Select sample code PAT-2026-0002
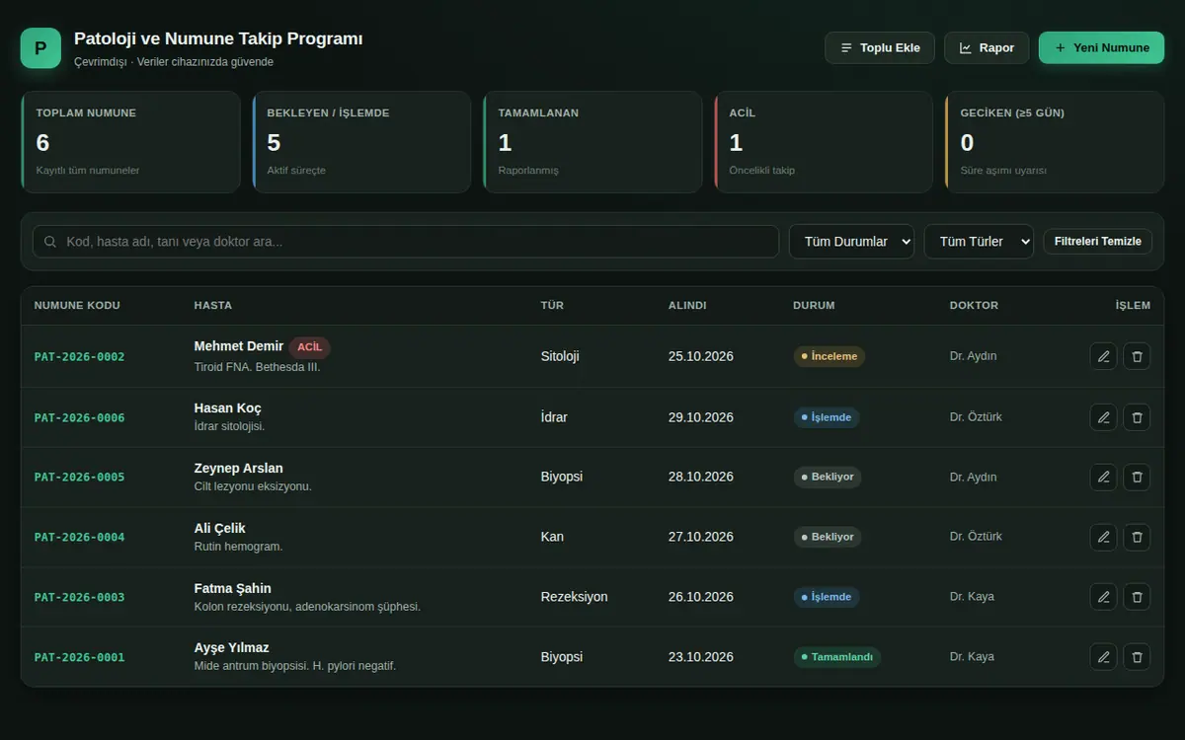The height and width of the screenshot is (740, 1185). pos(80,357)
